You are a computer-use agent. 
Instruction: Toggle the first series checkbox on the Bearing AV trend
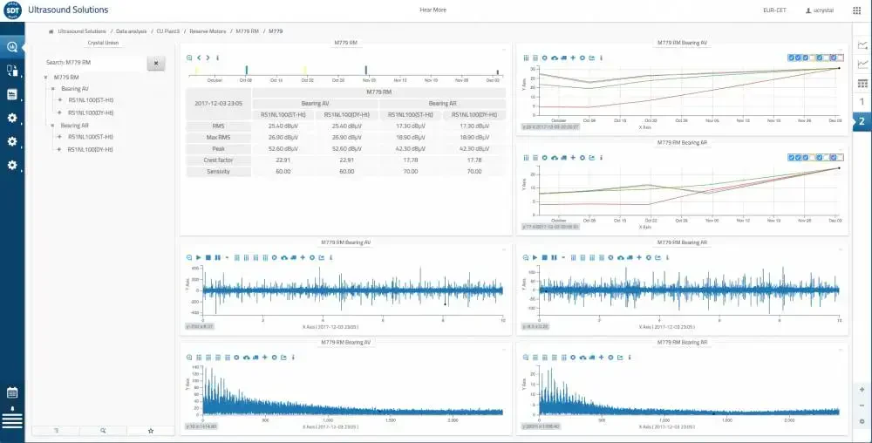(x=792, y=58)
